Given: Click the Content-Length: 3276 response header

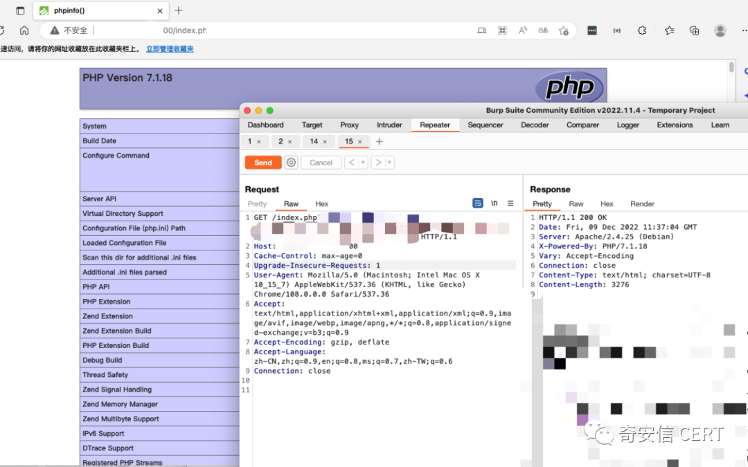Looking at the screenshot, I should (584, 284).
